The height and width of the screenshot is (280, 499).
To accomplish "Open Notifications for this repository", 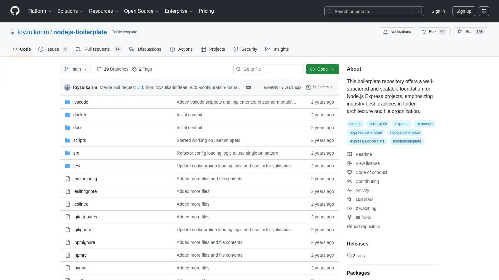I will click(397, 32).
